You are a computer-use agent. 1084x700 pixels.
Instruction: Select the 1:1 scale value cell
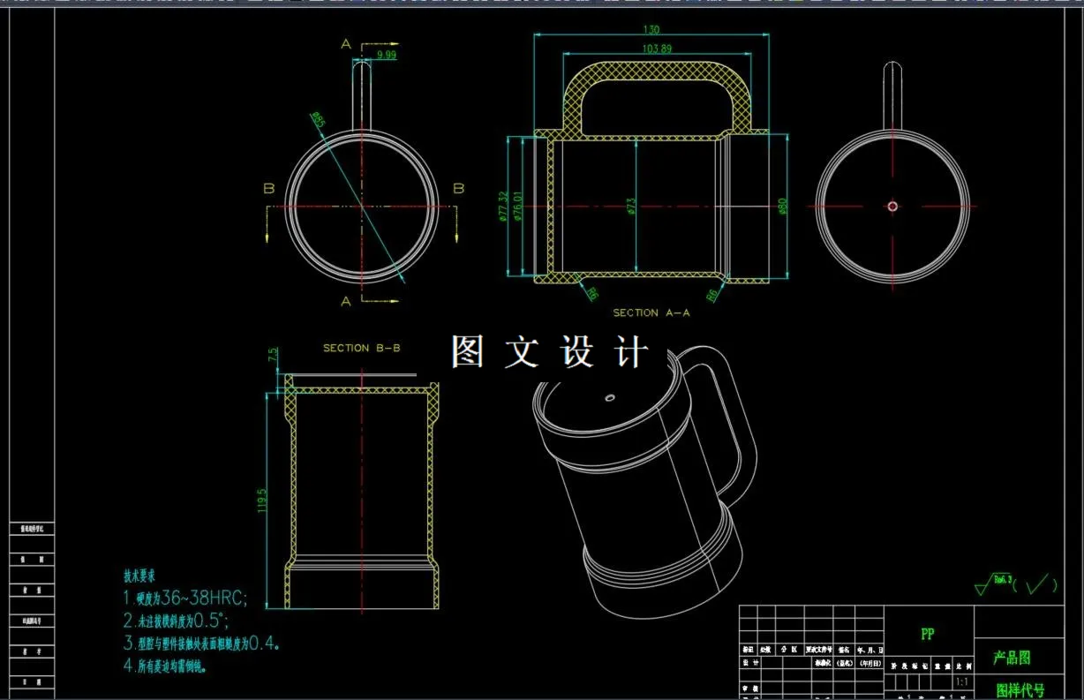point(962,683)
